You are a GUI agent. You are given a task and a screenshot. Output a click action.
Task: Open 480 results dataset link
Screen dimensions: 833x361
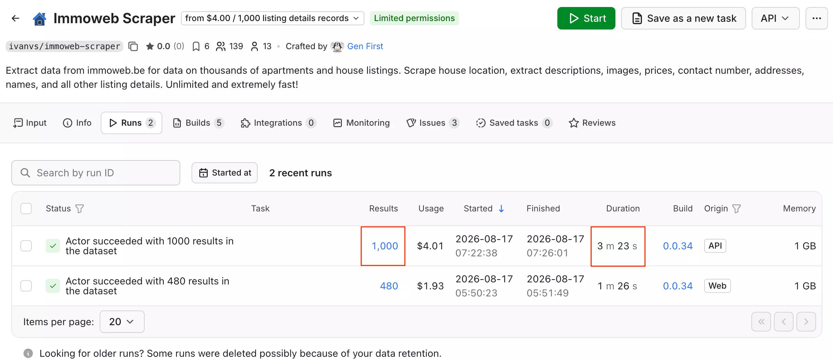tap(389, 286)
